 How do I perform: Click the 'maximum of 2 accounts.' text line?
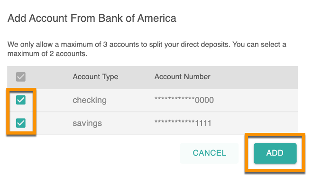click(47, 54)
